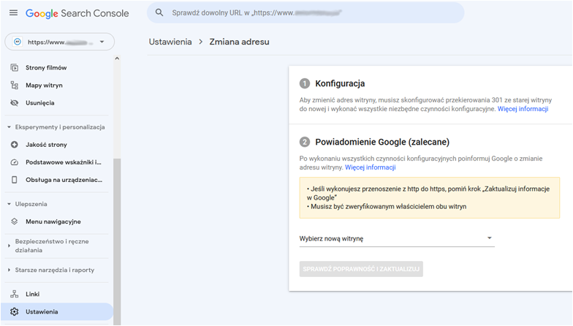Screen dimensions: 573x326
Task: Open Jakość strony report
Action: 46,145
